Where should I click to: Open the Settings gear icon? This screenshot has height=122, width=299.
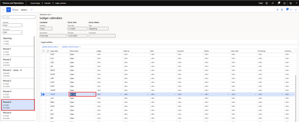tap(291, 3)
